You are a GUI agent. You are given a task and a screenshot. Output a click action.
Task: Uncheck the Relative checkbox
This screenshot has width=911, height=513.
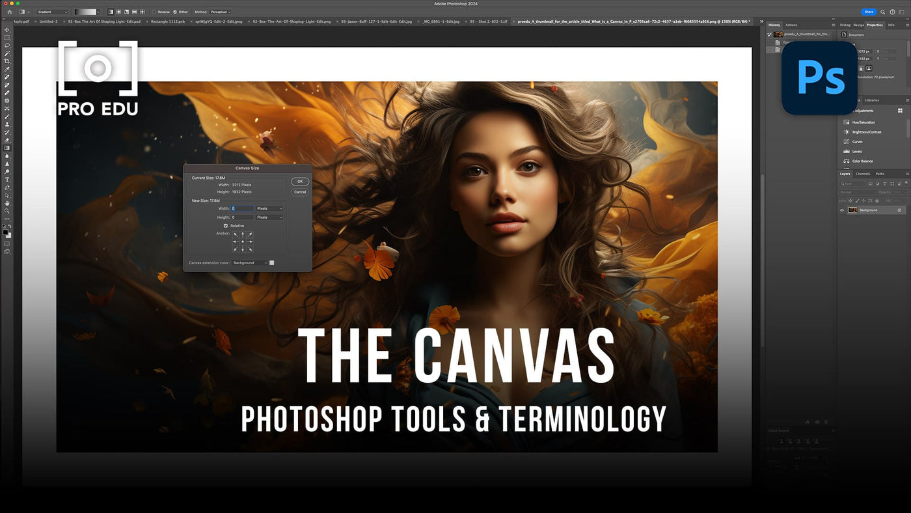pos(226,226)
